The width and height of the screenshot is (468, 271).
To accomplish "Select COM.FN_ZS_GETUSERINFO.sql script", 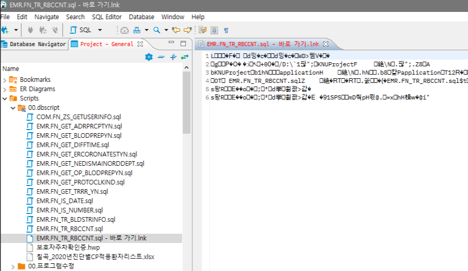I will [x=78, y=117].
